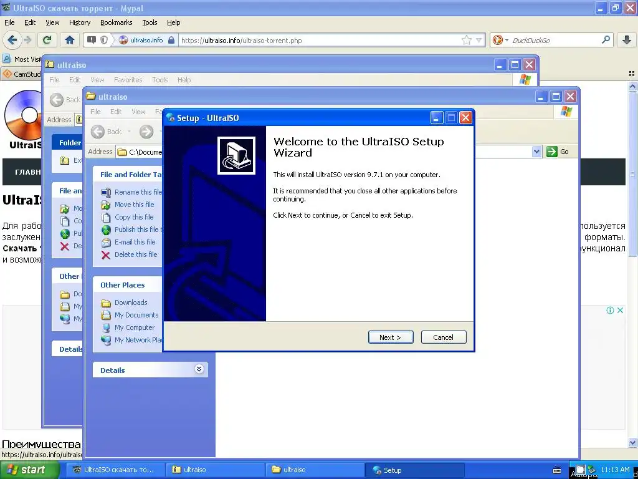This screenshot has height=479, width=638.
Task: Click the forward arrow in Mypal browser
Action: (27, 40)
